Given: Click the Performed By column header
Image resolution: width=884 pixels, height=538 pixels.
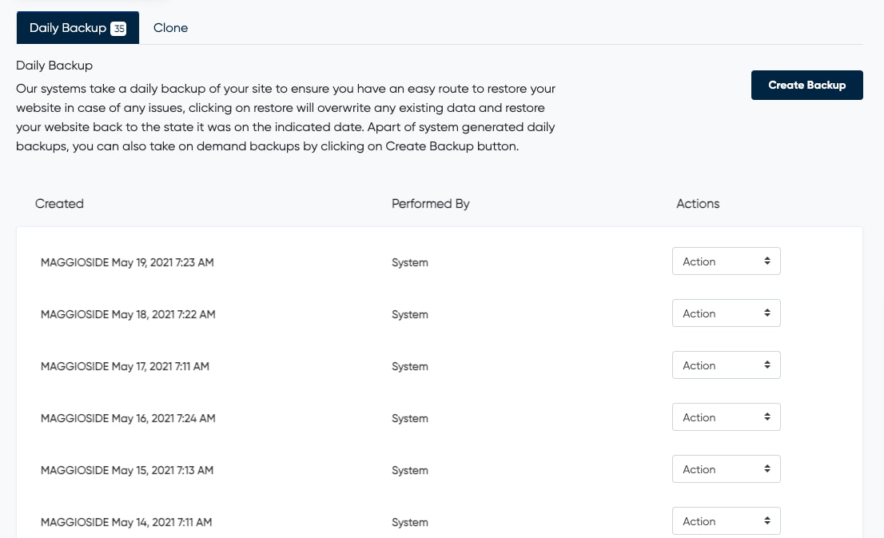Looking at the screenshot, I should tap(431, 204).
